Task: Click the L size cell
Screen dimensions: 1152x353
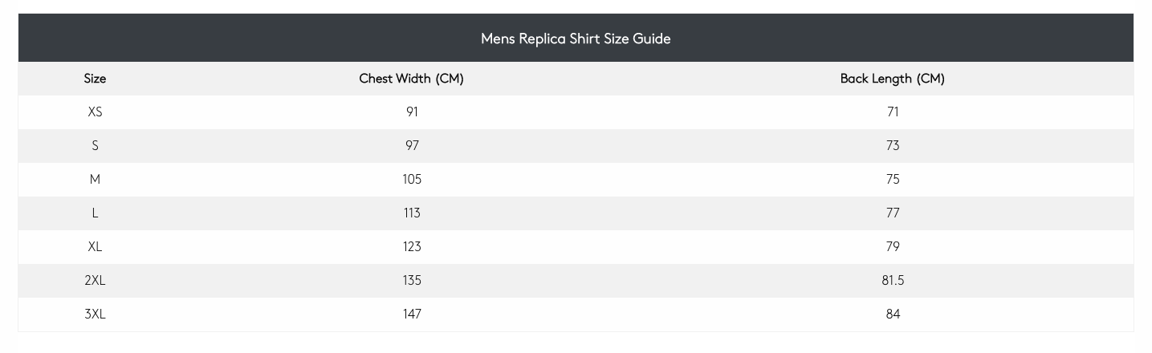Action: [95, 213]
